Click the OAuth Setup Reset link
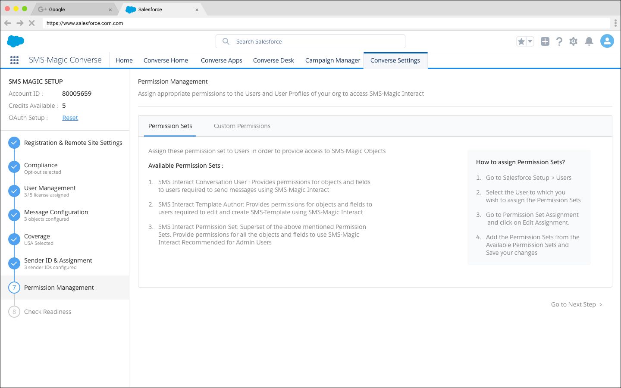 [70, 118]
